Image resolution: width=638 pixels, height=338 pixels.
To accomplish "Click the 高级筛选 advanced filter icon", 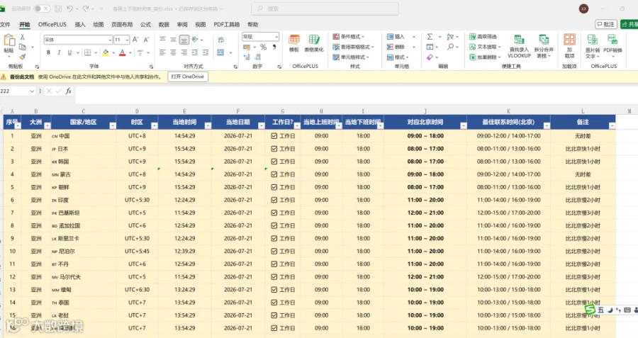I will 483,37.
